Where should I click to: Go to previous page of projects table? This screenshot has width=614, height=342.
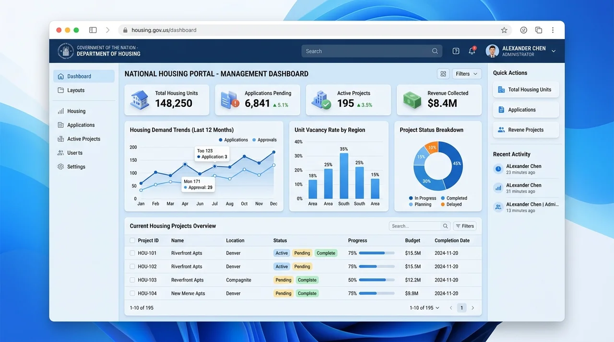pos(451,308)
